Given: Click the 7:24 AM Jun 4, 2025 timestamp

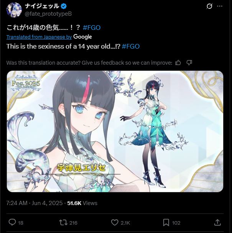Looking at the screenshot, I should 35,203.
